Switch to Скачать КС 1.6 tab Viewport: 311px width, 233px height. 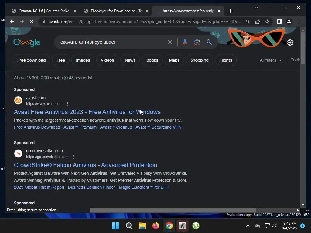44,11
